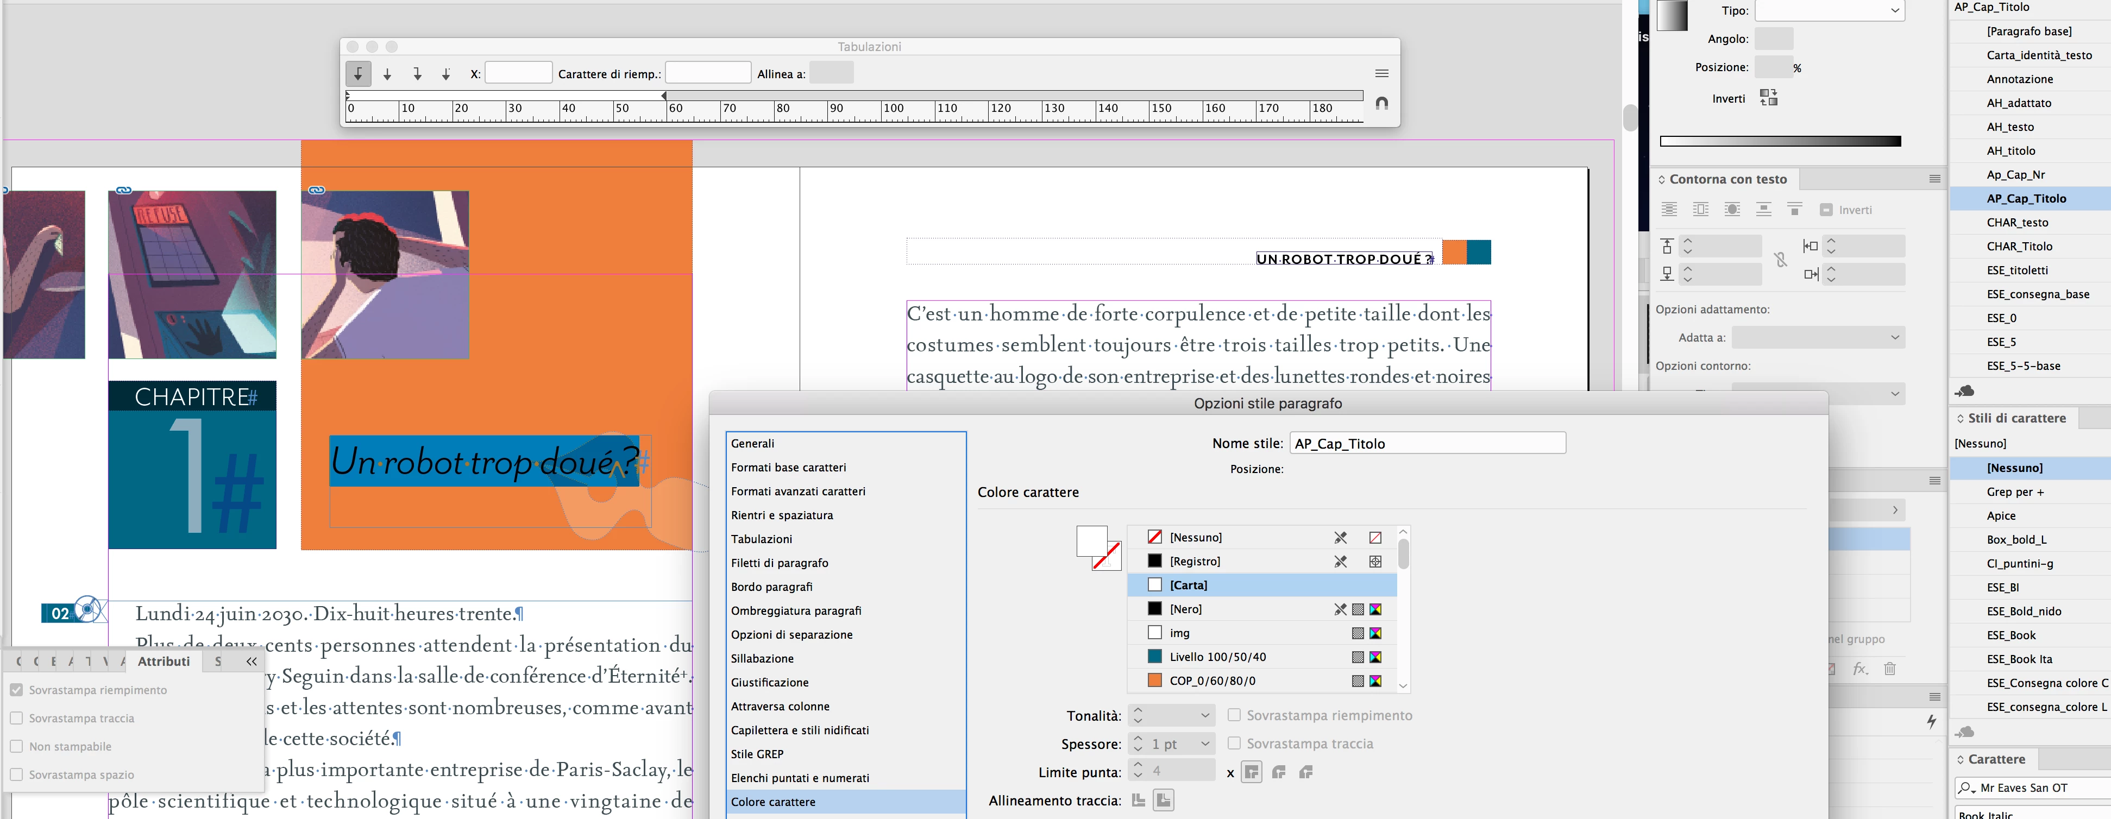Screen dimensions: 2111x819
Task: Select the wrap around object shape icon
Action: click(x=1732, y=210)
